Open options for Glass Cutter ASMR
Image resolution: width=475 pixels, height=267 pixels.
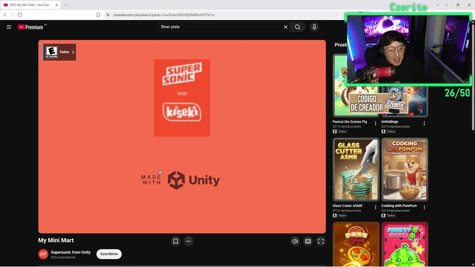[x=376, y=208]
